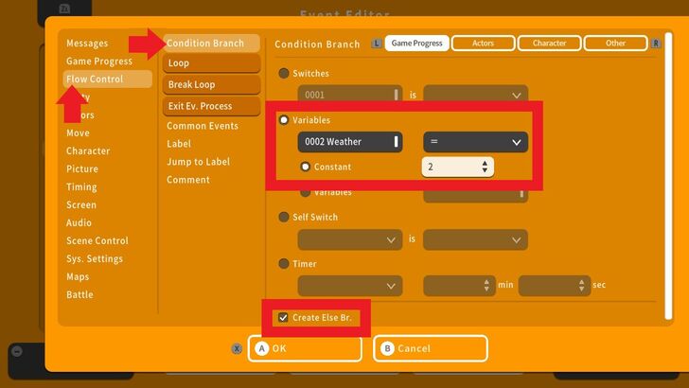689x388 pixels.
Task: Expand the Self Switch selection dropdown
Action: [x=349, y=240]
